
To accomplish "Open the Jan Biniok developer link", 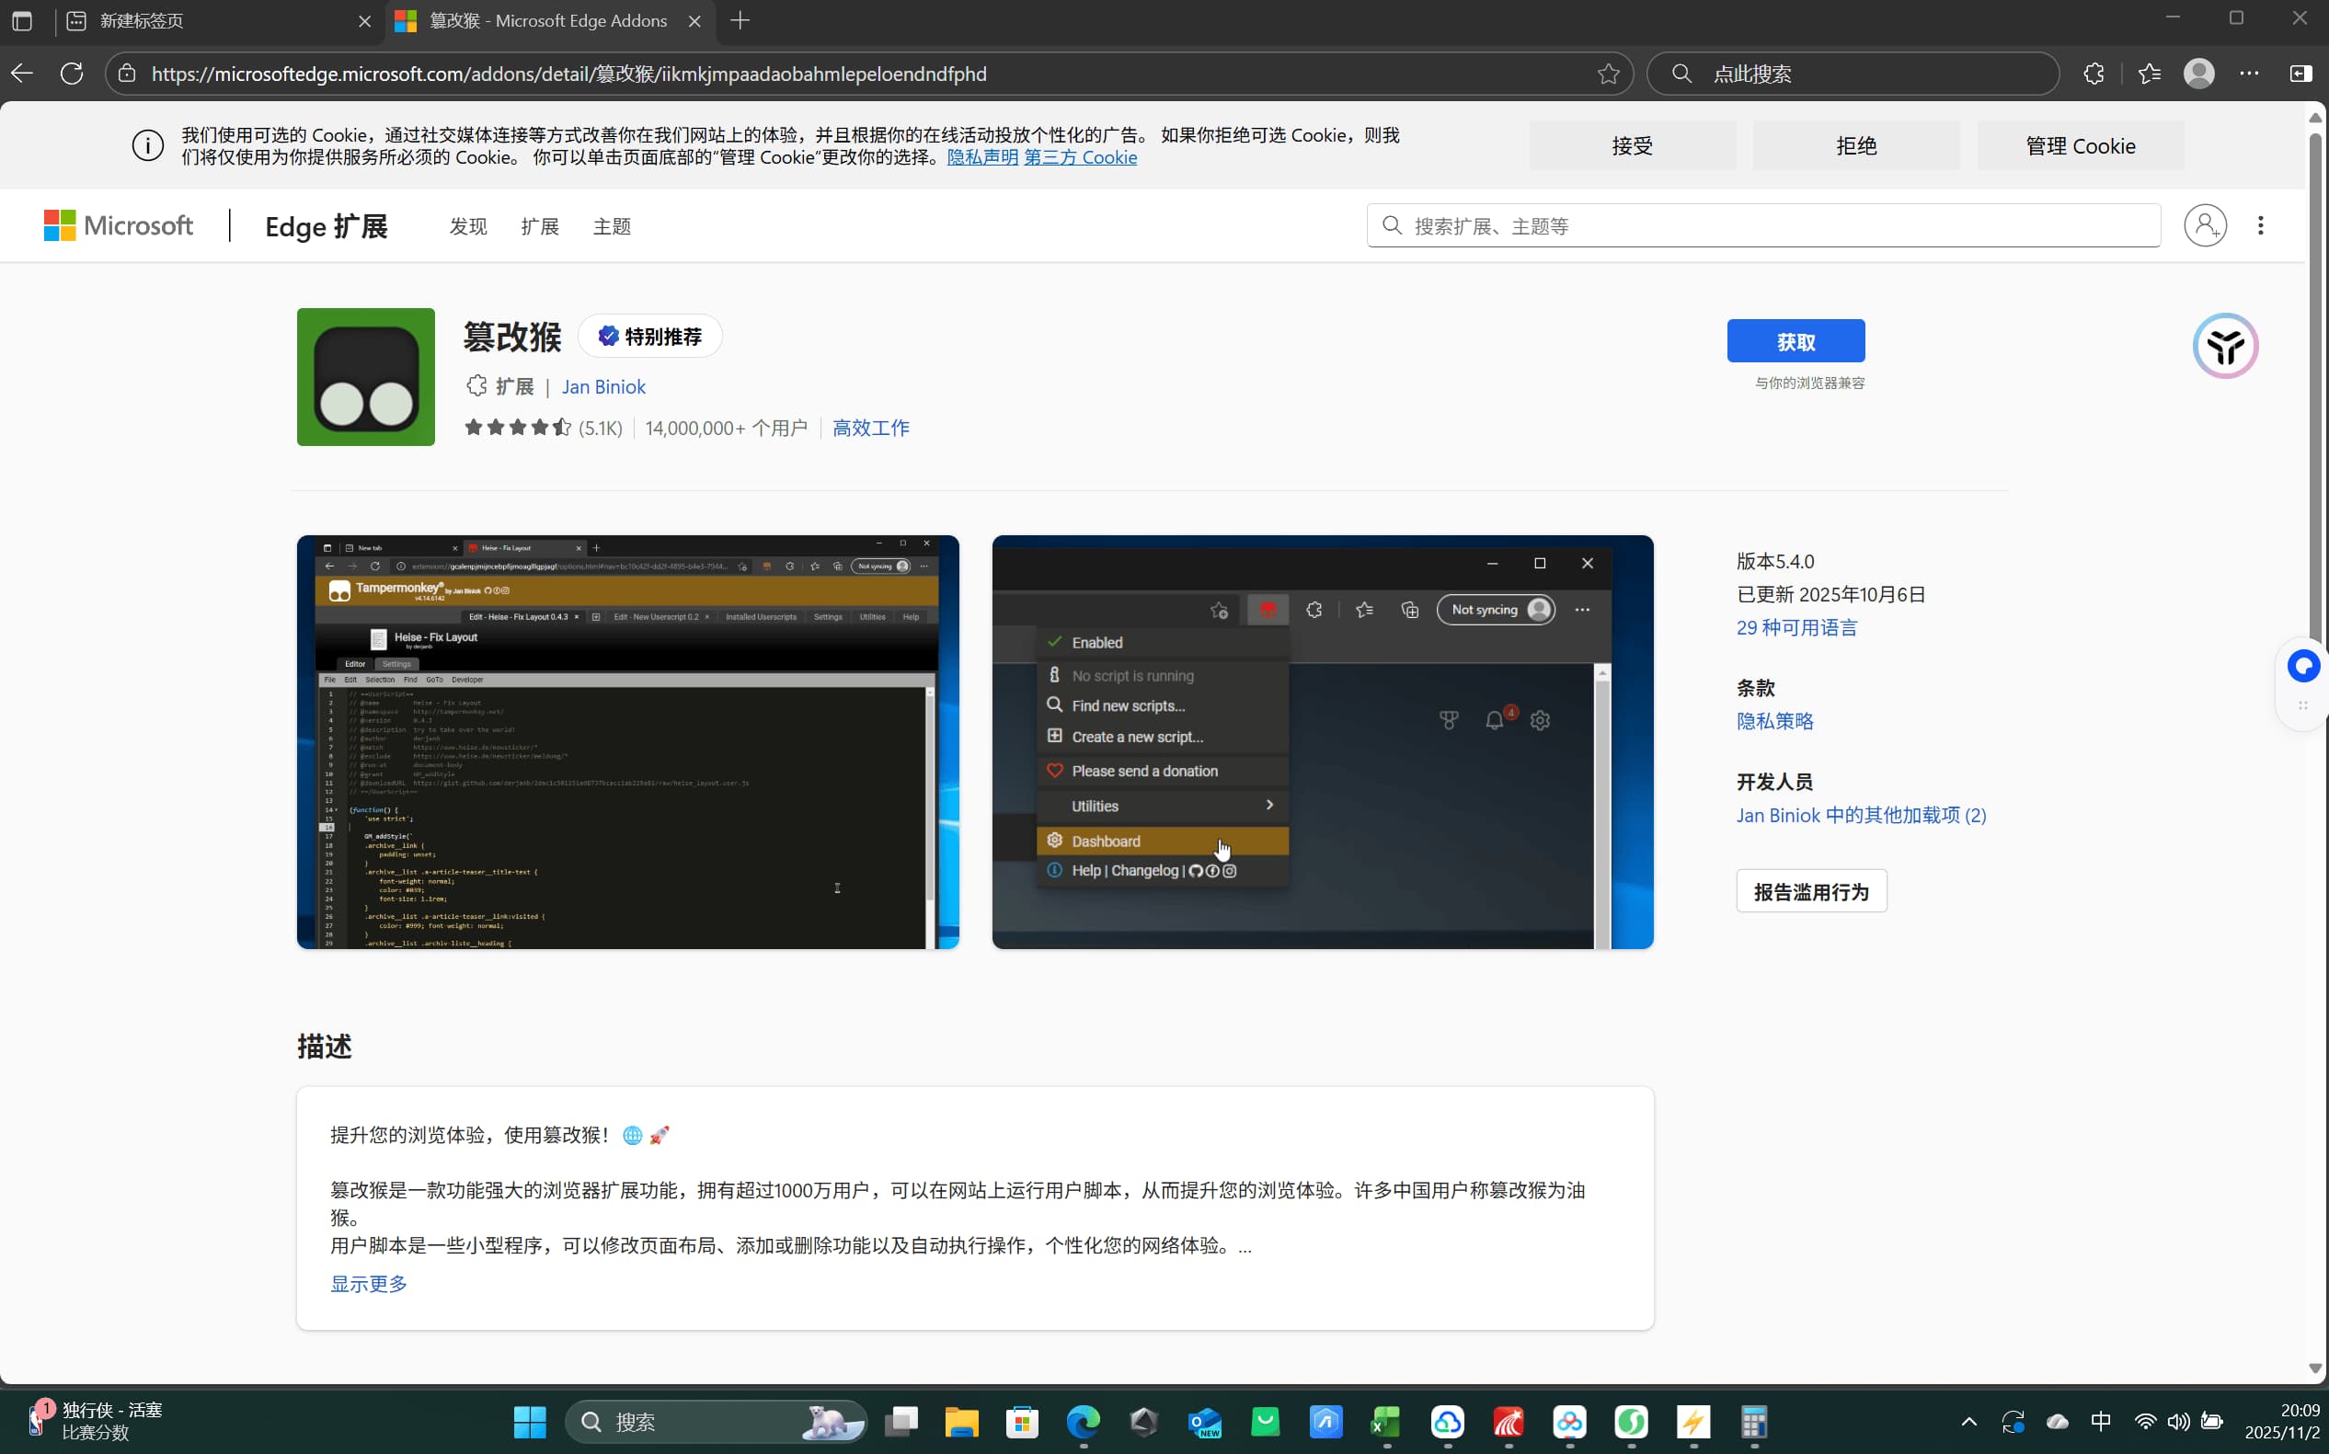I will [602, 386].
